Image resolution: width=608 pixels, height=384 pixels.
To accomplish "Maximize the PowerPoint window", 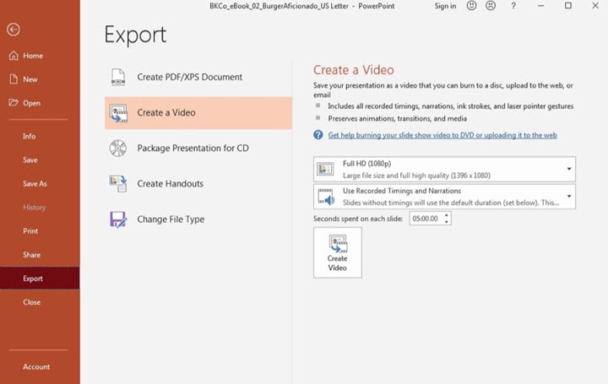I will pyautogui.click(x=568, y=6).
